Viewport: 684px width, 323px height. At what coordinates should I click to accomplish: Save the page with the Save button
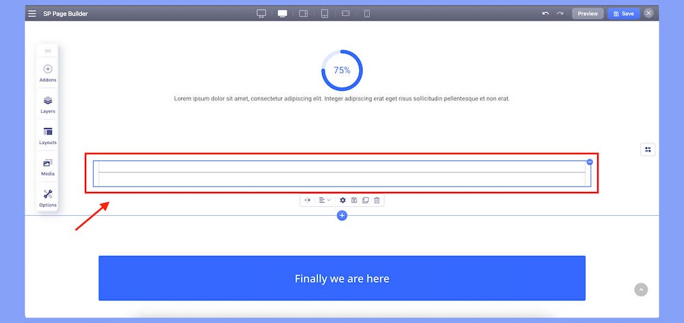click(624, 14)
